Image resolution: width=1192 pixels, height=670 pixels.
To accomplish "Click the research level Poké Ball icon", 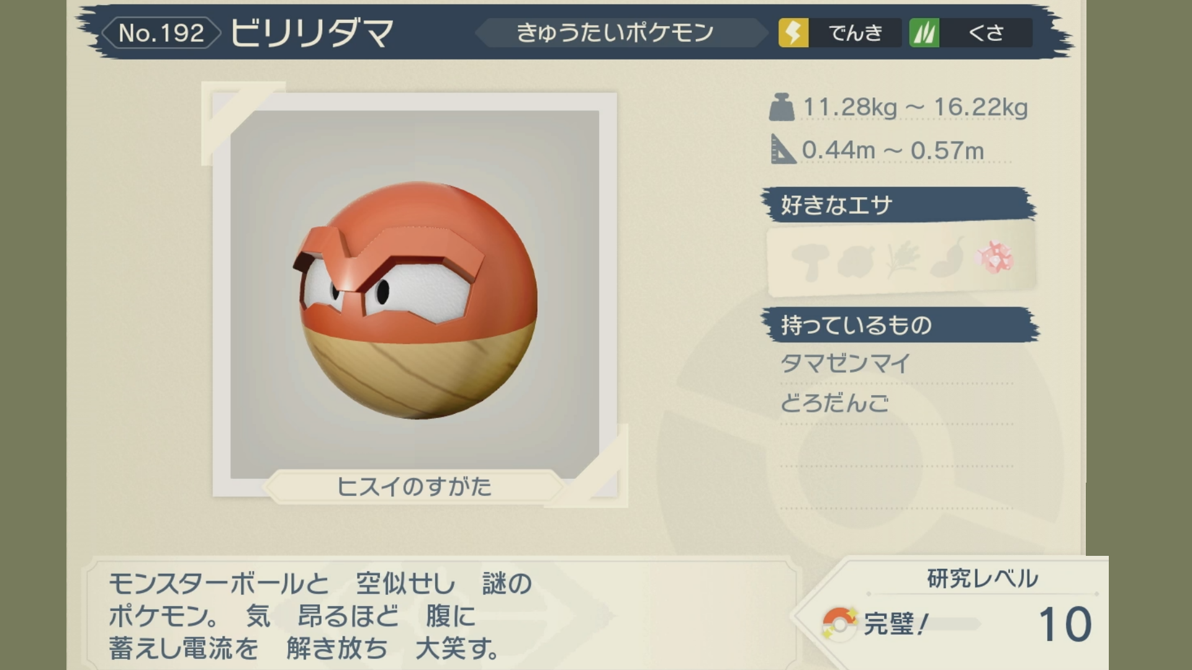I will (x=839, y=623).
